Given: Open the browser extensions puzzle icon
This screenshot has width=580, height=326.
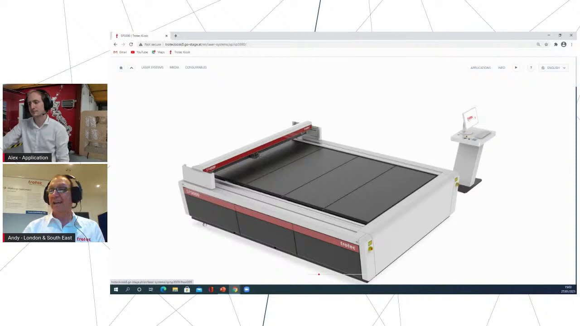Looking at the screenshot, I should [556, 44].
